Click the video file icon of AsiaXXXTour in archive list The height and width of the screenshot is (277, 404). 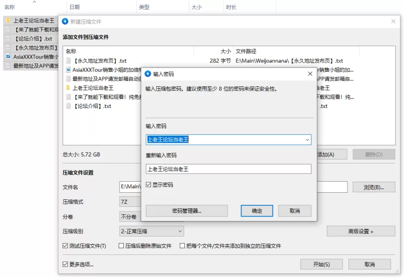[68, 70]
